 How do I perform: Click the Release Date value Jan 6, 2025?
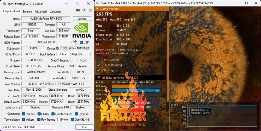31,36
